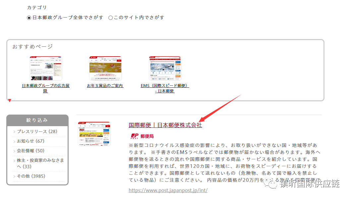Click the 絞り込み panel header
Screen dimensions: 351x199
[37, 120]
